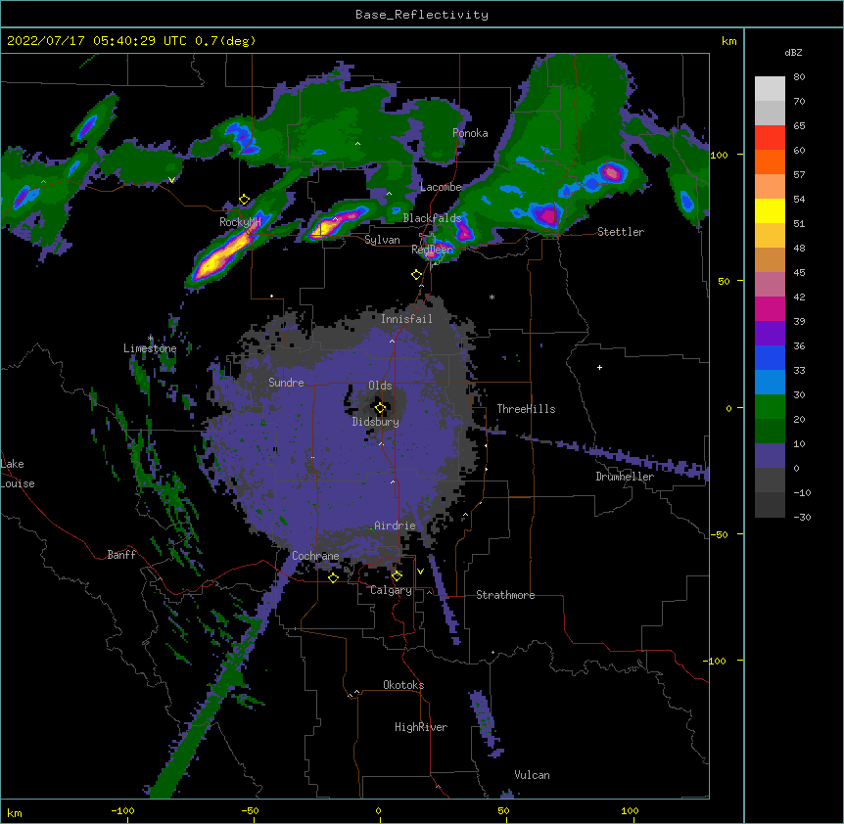Click the right axis -50 tick label

click(x=719, y=534)
